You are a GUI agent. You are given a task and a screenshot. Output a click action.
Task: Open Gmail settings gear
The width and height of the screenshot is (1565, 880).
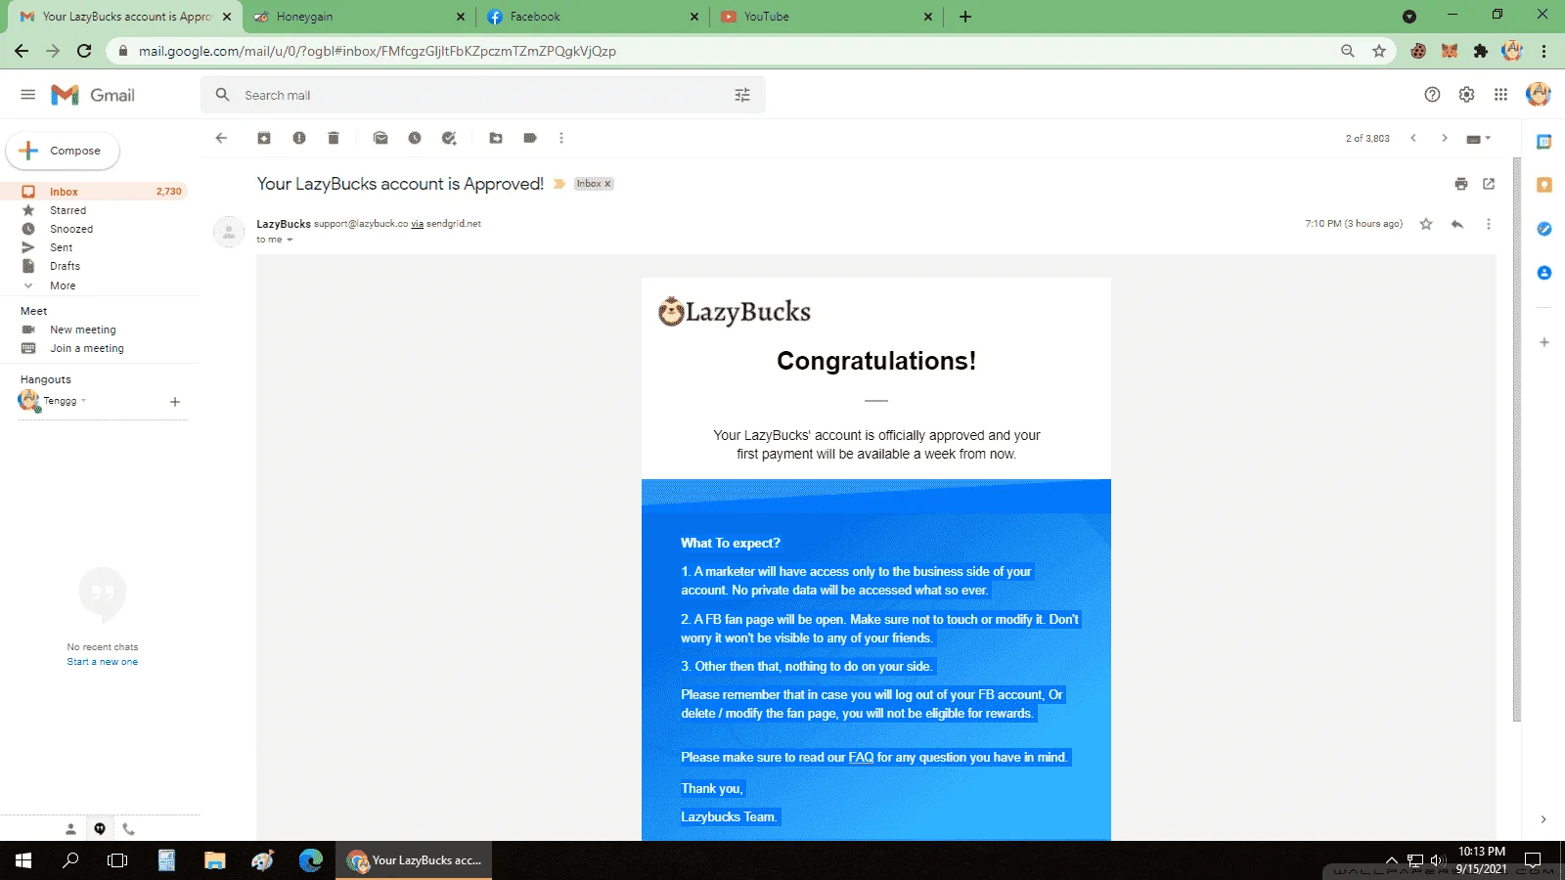[x=1466, y=95]
